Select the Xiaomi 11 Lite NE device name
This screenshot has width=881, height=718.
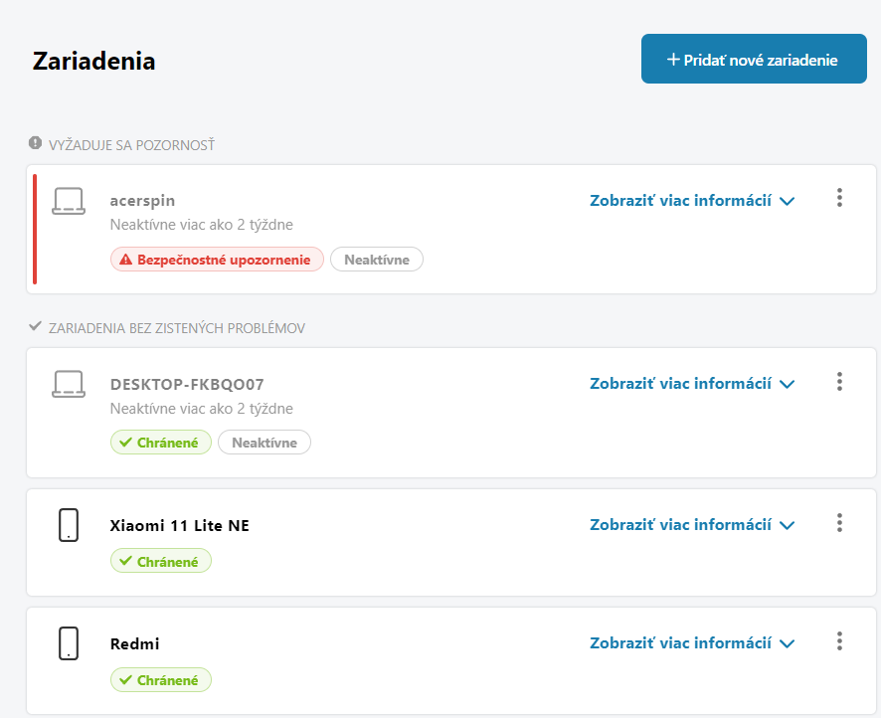tap(179, 525)
